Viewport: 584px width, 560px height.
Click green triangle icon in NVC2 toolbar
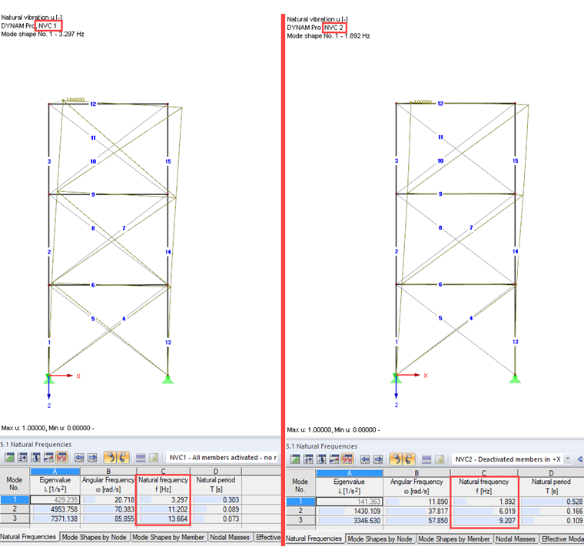coord(295,459)
